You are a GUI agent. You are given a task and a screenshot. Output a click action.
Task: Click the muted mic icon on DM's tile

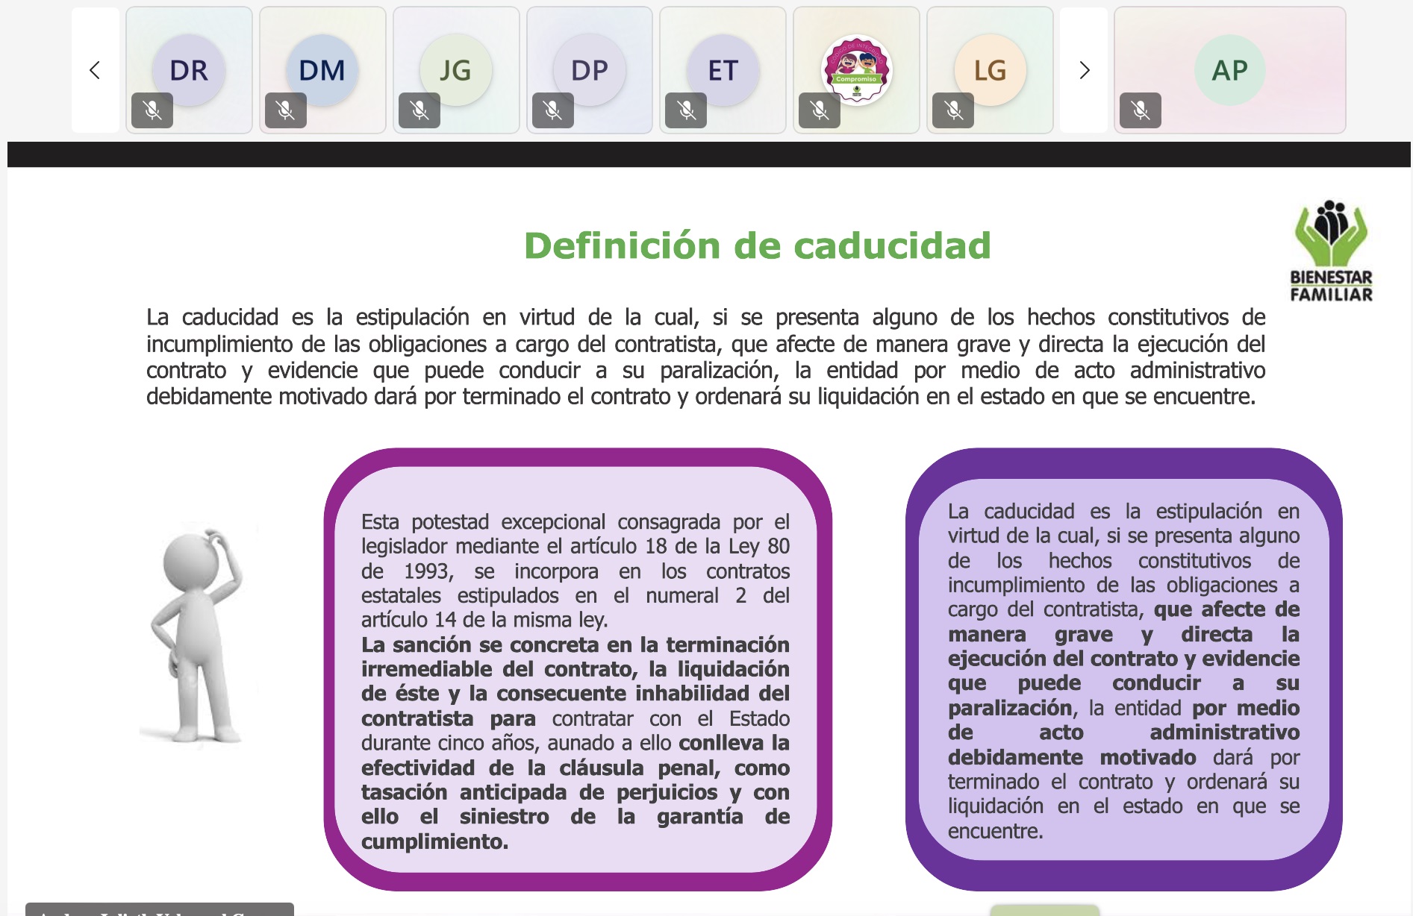click(286, 110)
